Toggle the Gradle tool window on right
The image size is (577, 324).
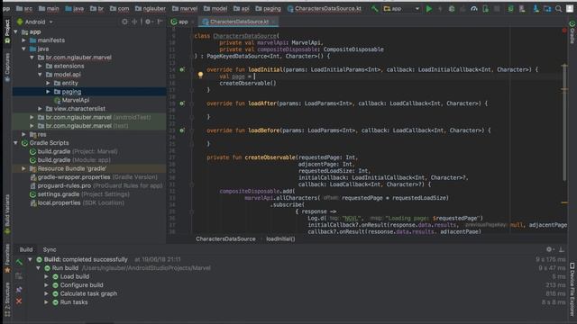[572, 32]
